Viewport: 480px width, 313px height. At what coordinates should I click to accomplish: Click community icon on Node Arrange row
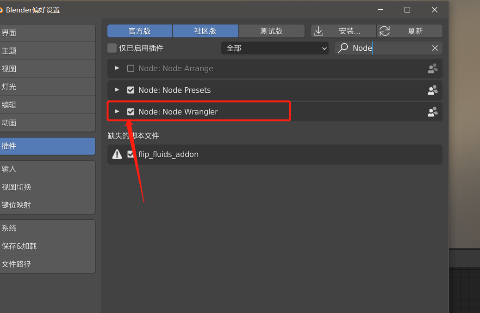432,68
